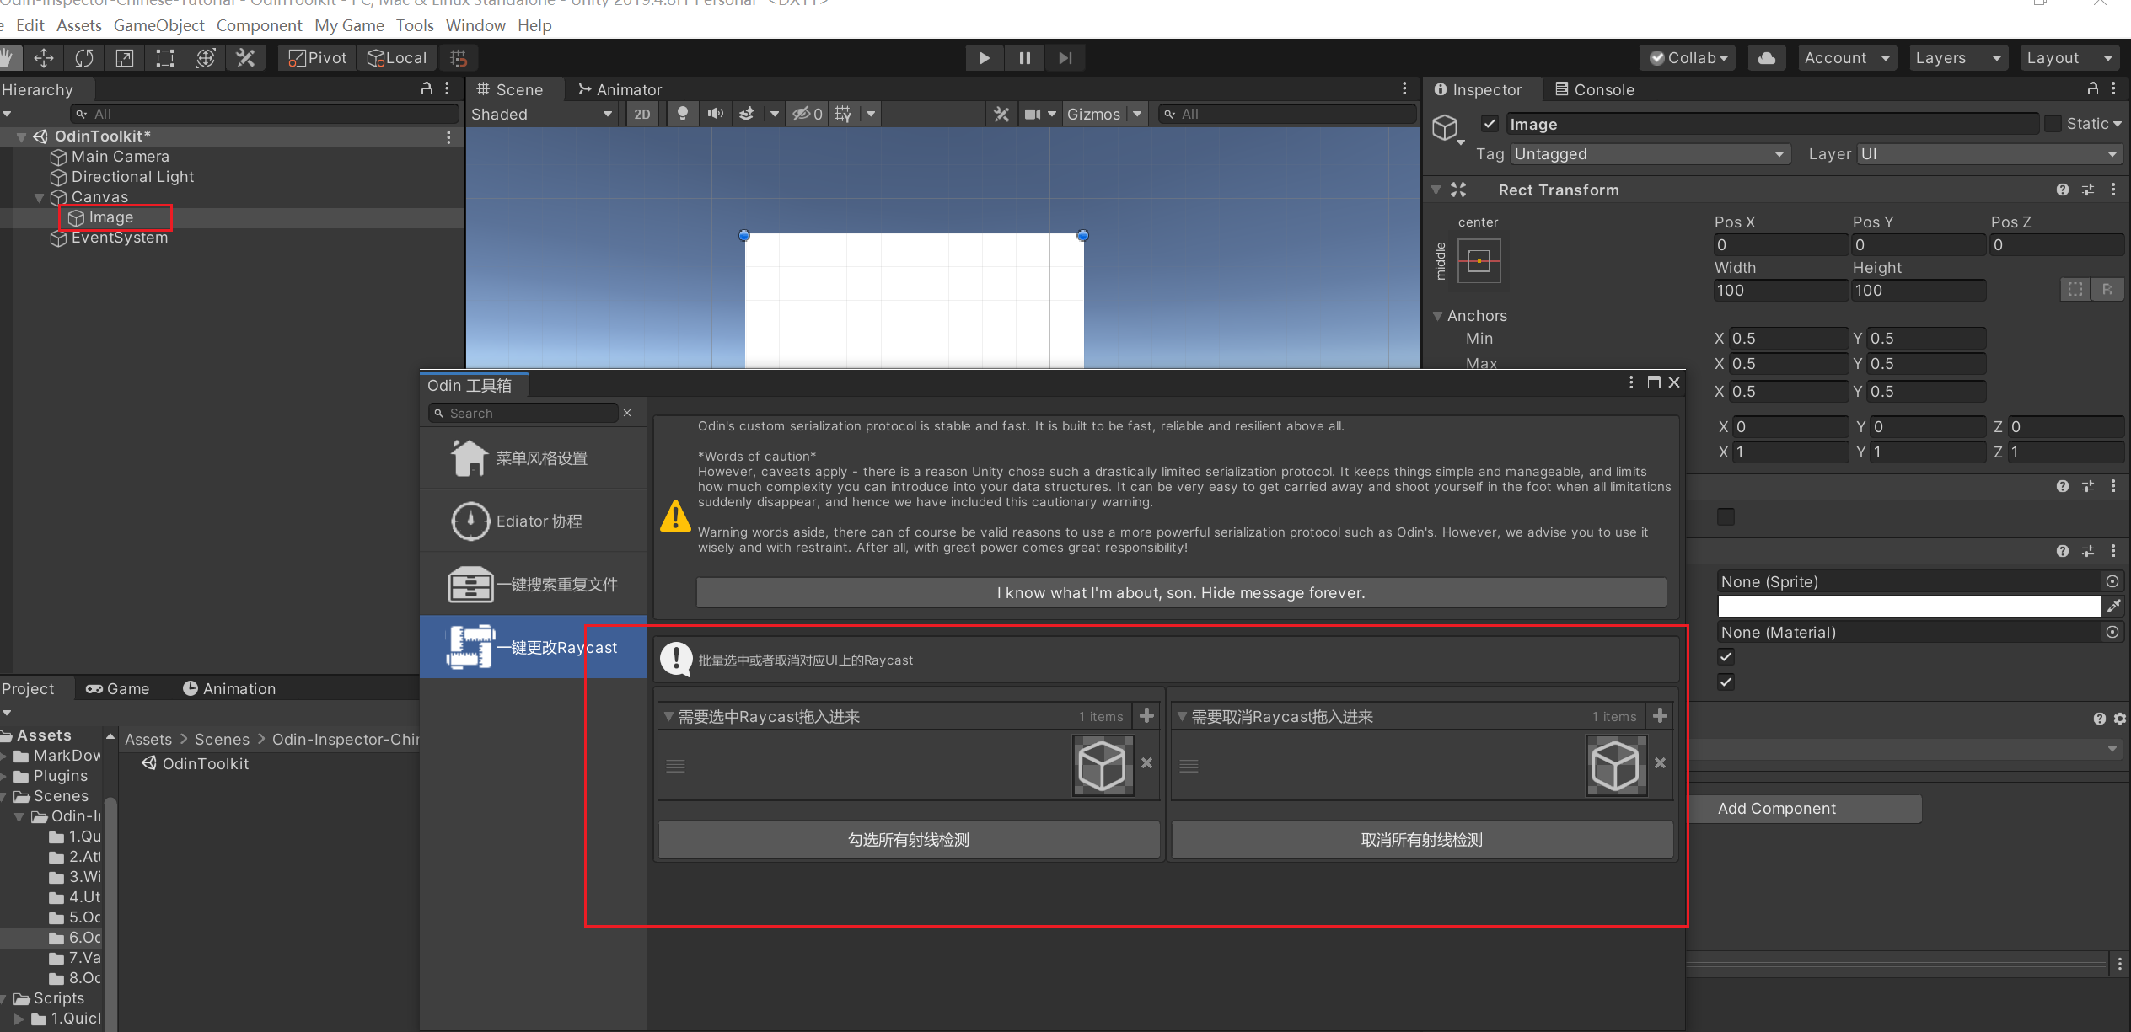
Task: Add item to 需要选中Raycast list
Action: (1146, 716)
